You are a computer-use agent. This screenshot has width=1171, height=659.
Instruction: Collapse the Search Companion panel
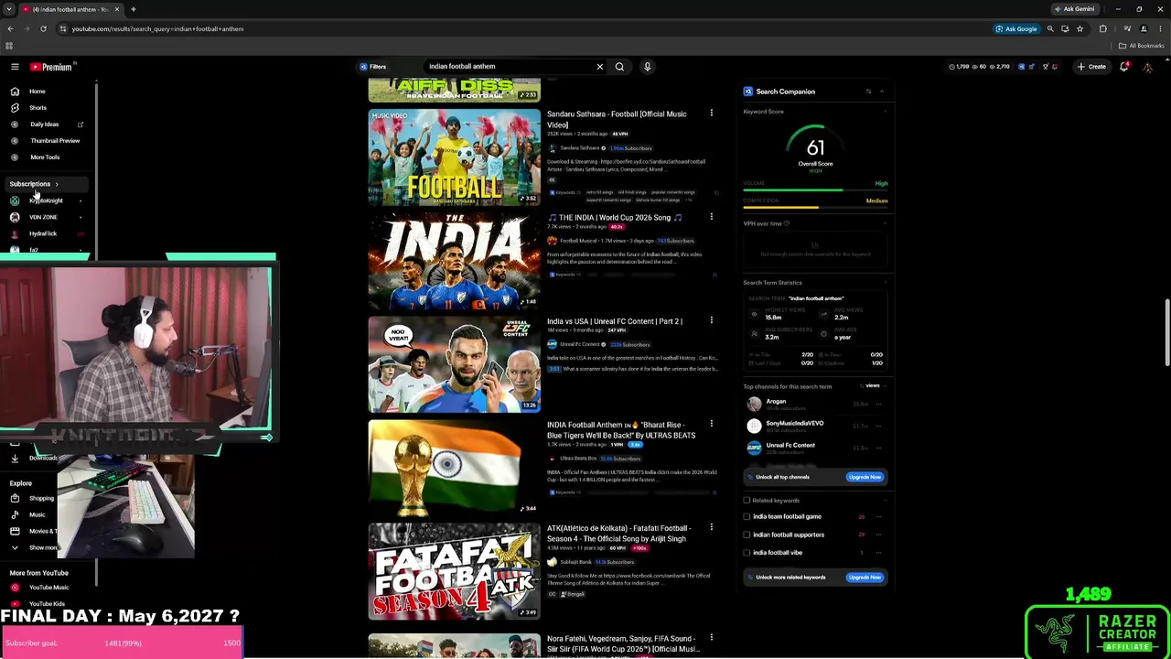882,92
